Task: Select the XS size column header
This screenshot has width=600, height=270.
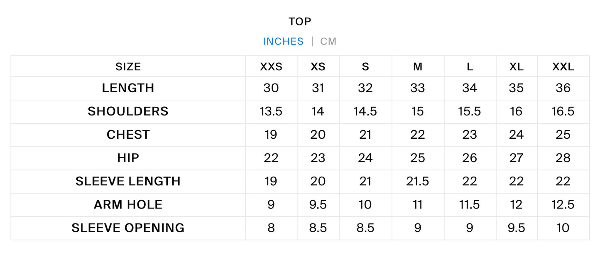Action: [x=318, y=67]
